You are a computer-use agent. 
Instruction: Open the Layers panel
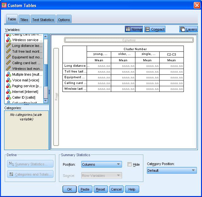click(x=188, y=29)
